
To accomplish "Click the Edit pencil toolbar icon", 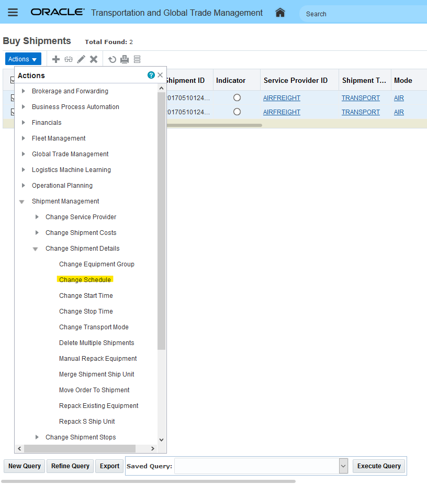I will (81, 59).
